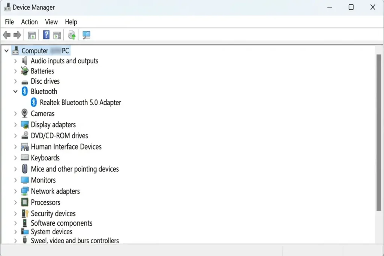Click the Display adapters icon
Image resolution: width=384 pixels, height=256 pixels.
click(24, 124)
